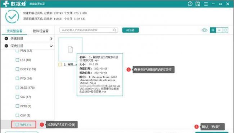Click the scan complete checkmark icon
Image resolution: width=234 pixels, height=133 pixels.
click(x=12, y=16)
